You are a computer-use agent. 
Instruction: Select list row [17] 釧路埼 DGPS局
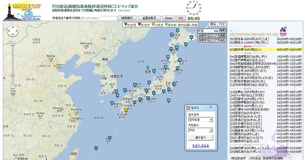pos(266,106)
